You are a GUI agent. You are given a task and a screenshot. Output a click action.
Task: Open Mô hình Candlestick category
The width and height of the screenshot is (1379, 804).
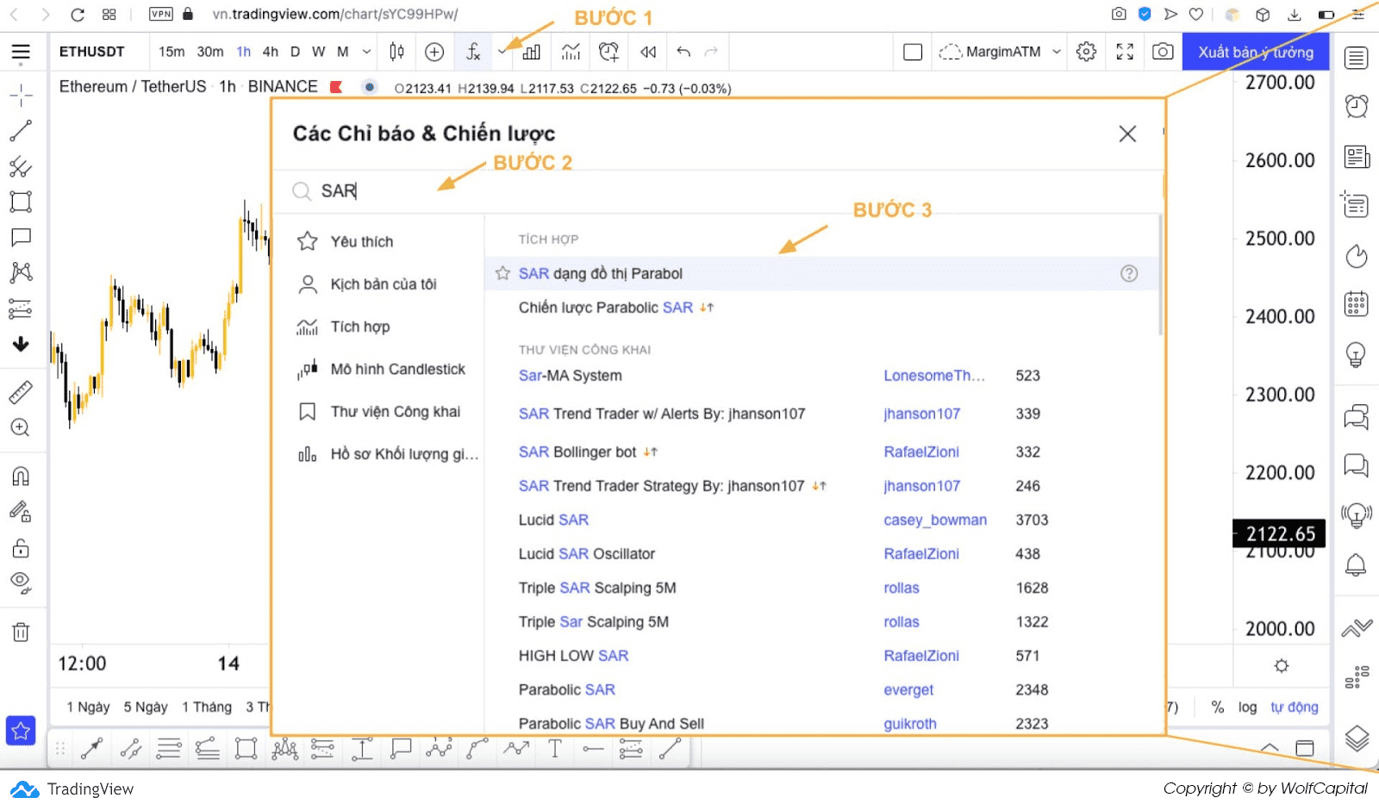coord(379,369)
